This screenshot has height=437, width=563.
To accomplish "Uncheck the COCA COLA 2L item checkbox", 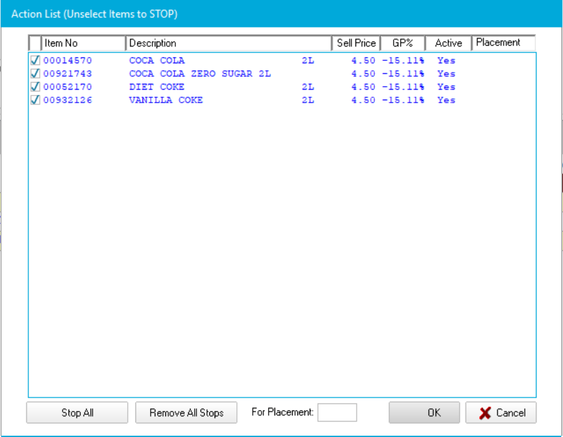I will (35, 60).
